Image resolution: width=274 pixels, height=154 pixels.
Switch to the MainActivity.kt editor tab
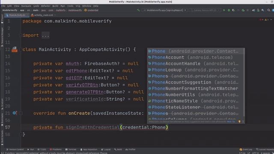coord(16,15)
